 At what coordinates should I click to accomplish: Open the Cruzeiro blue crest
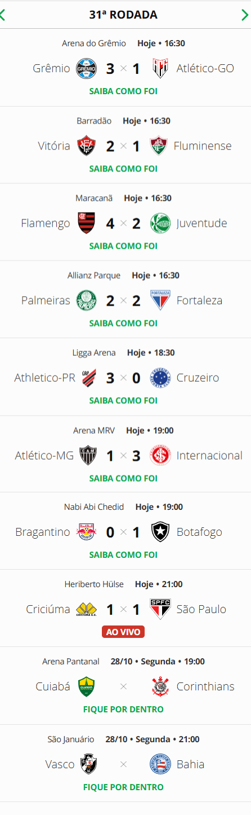tap(160, 378)
